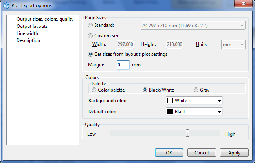255x163 pixels.
Task: Select the Standard page size radio button
Action: click(x=90, y=25)
